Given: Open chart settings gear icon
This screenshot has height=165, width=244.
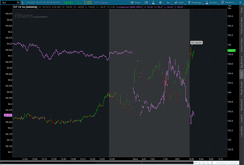Looking at the screenshot, I should (x=160, y=2).
